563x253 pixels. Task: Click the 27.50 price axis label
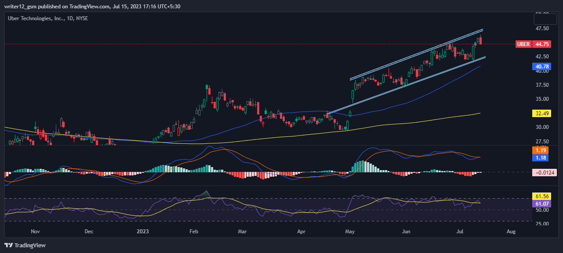tap(542, 141)
